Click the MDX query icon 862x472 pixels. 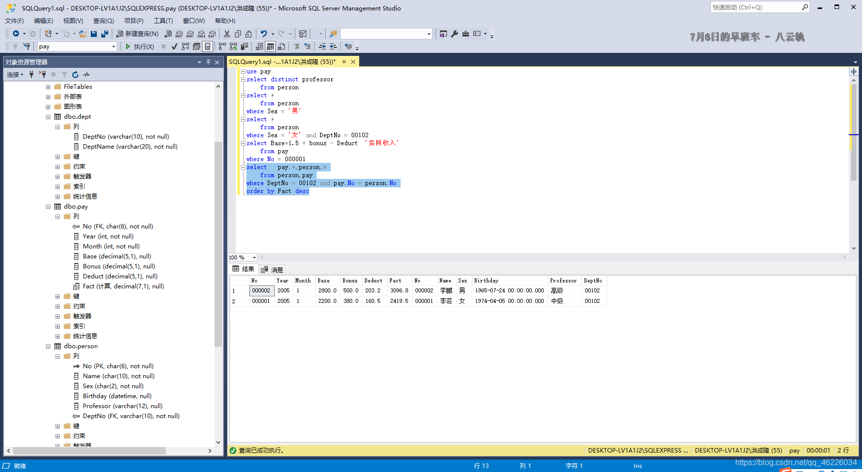(179, 33)
